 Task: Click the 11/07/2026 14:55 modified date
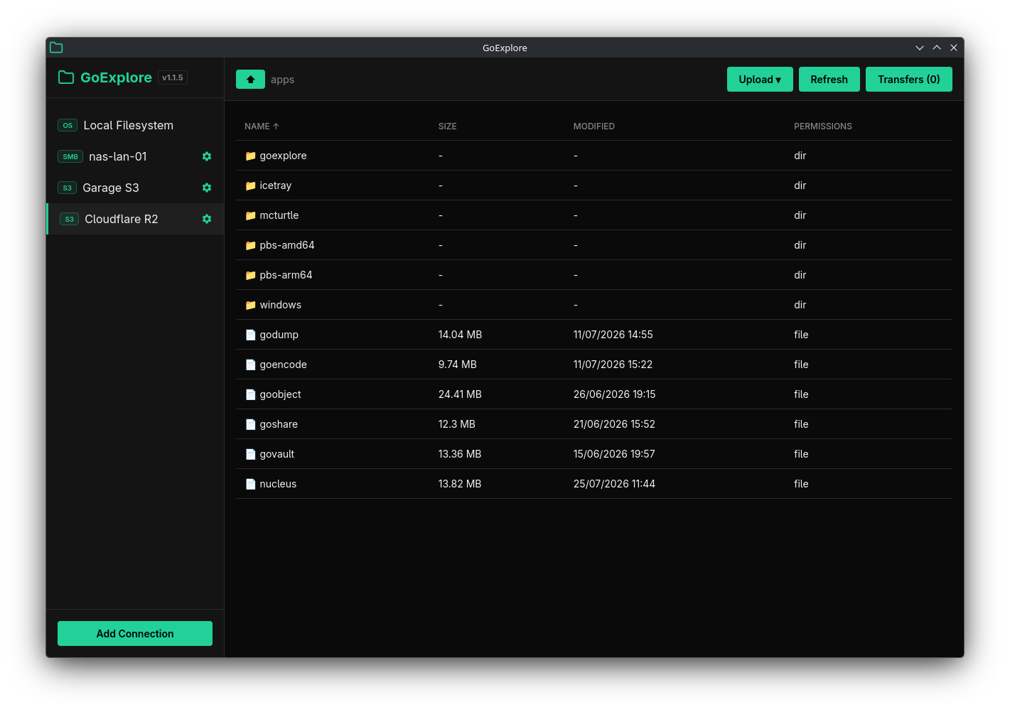click(613, 335)
